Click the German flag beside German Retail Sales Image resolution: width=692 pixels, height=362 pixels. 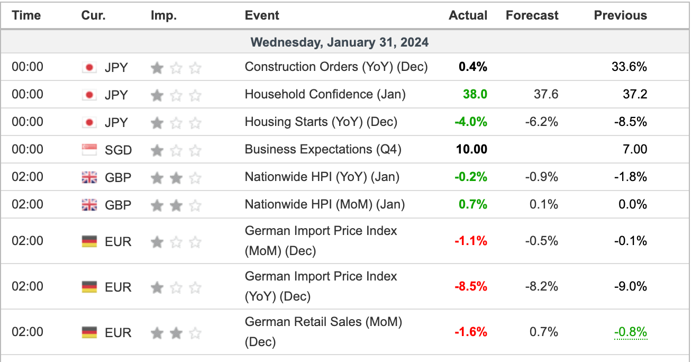(x=89, y=332)
